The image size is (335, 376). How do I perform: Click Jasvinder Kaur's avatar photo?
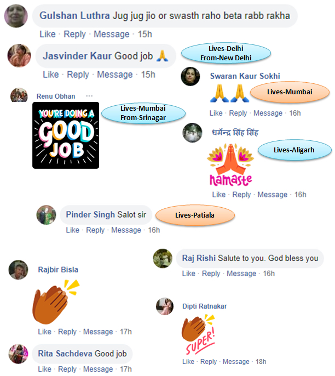19,56
